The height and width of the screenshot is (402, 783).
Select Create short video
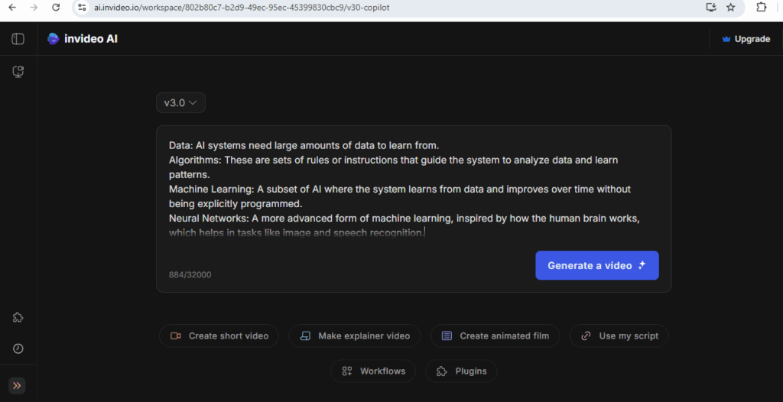[219, 336]
